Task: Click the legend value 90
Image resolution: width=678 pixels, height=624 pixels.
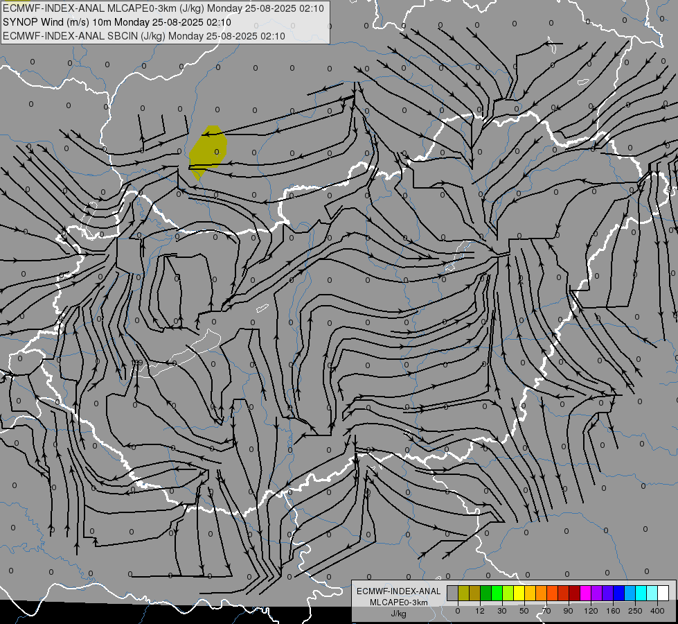Action: (x=568, y=611)
